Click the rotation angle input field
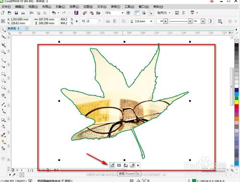Viewport: 240px width, 182px height. [x=92, y=21]
